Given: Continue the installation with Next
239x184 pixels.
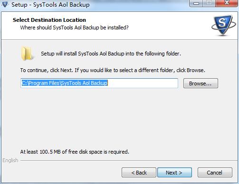Looking at the screenshot, I should click(x=174, y=173).
